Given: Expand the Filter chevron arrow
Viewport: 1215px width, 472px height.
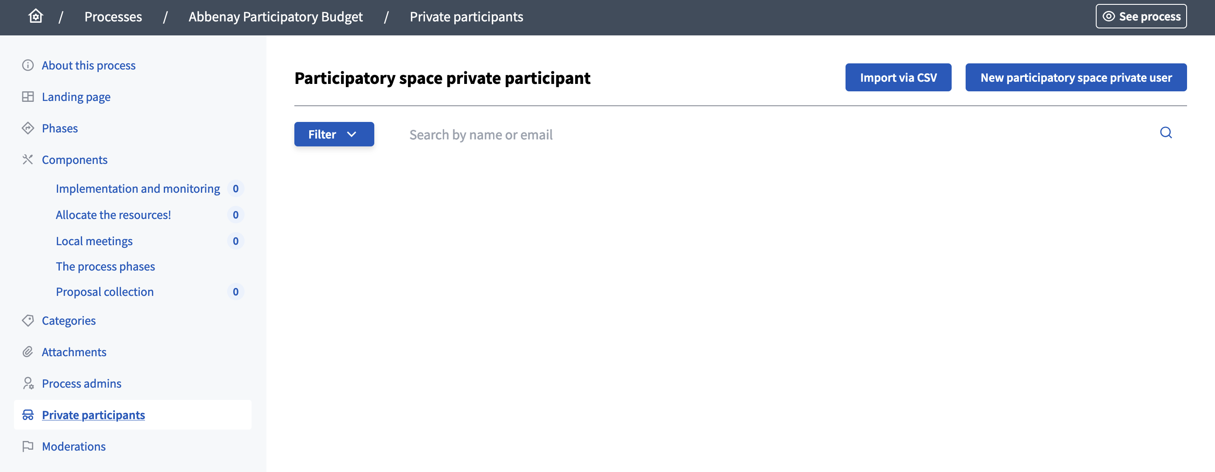Looking at the screenshot, I should (x=352, y=134).
